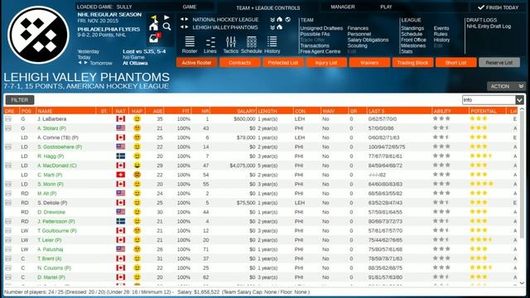Open the NHL Entry Draft Log link
The height and width of the screenshot is (298, 530).
(489, 26)
